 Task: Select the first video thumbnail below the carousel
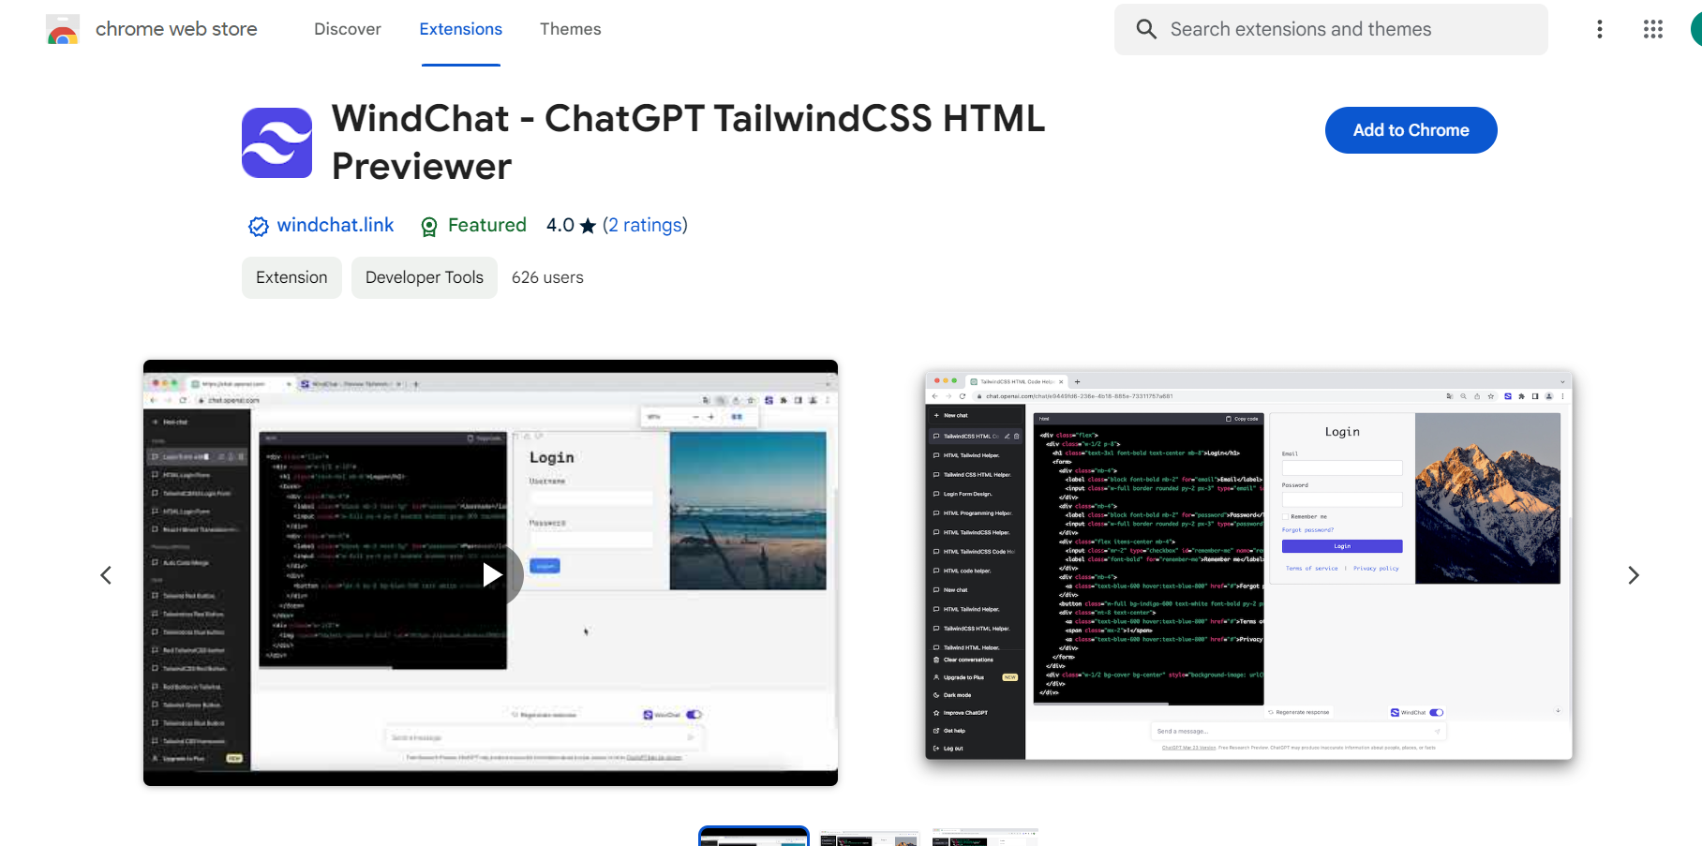(x=754, y=836)
